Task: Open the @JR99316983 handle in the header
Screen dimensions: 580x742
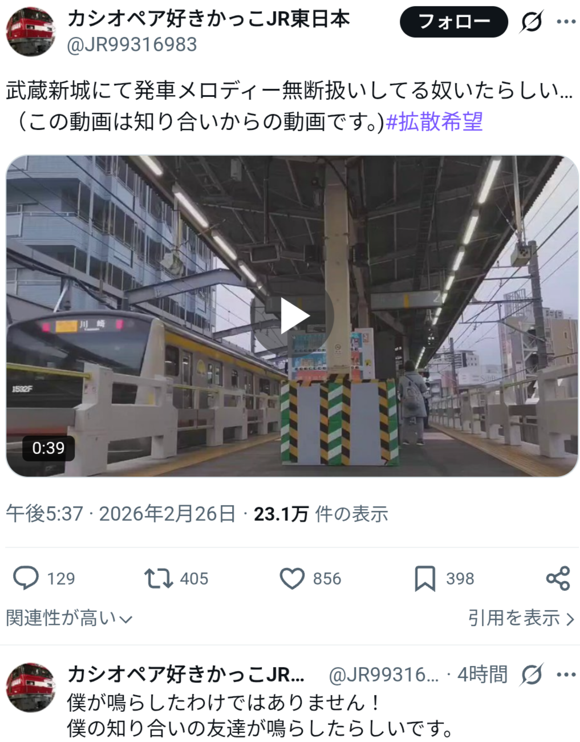Action: [132, 44]
